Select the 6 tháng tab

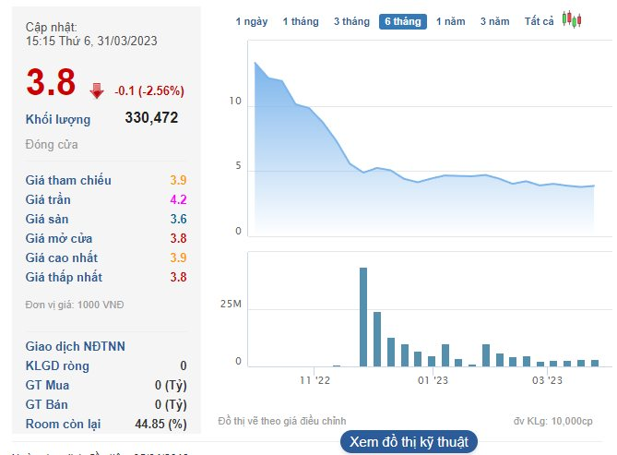click(403, 21)
